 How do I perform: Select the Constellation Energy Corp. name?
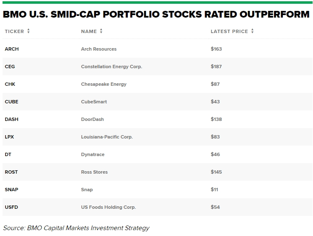coord(111,67)
